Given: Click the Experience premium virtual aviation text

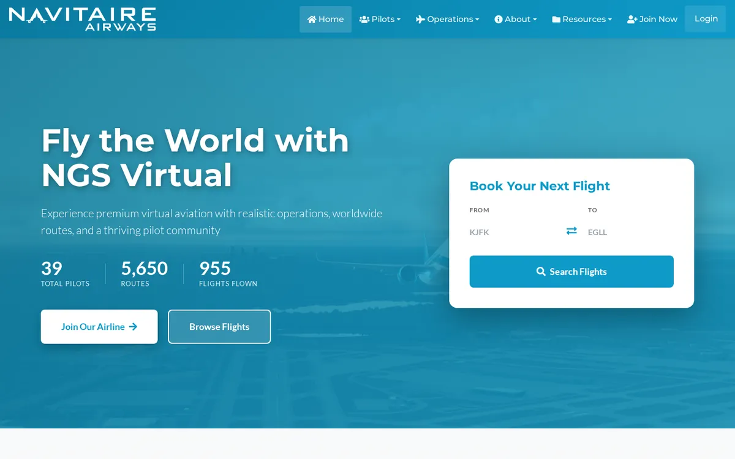Looking at the screenshot, I should click(x=211, y=222).
